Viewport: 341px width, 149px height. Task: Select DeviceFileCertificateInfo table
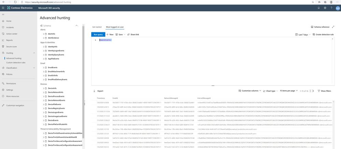click(x=58, y=124)
